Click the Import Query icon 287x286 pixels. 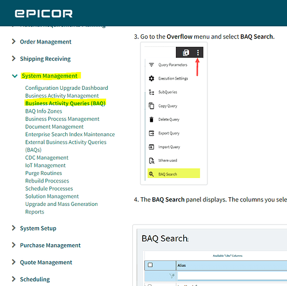(151, 147)
